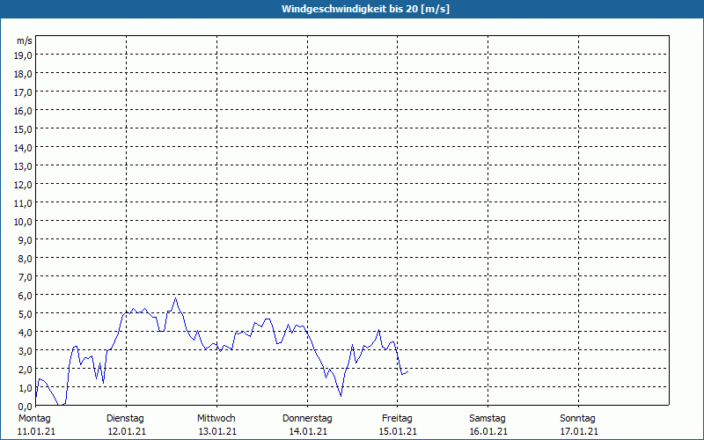704x440 pixels.
Task: Click the 14,0 y-axis label
Action: (24, 148)
